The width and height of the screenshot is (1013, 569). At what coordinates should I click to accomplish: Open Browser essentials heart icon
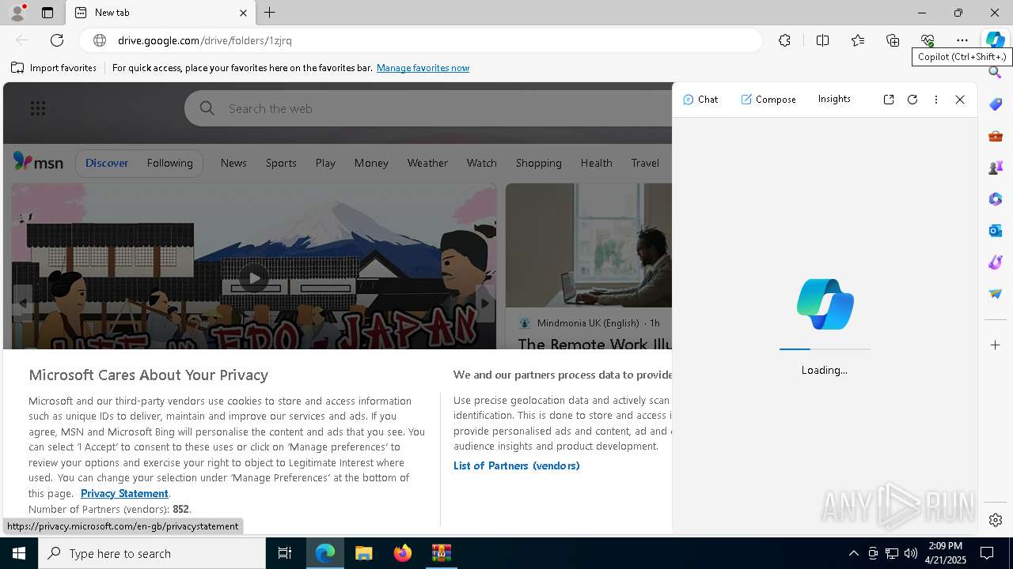[928, 40]
